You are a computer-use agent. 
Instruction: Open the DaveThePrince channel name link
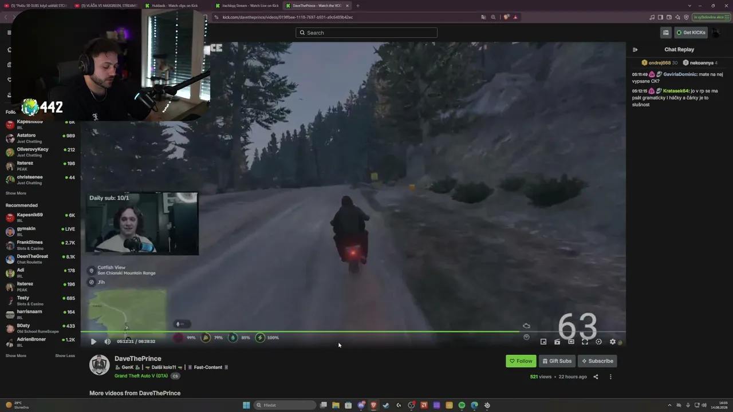[138, 359]
